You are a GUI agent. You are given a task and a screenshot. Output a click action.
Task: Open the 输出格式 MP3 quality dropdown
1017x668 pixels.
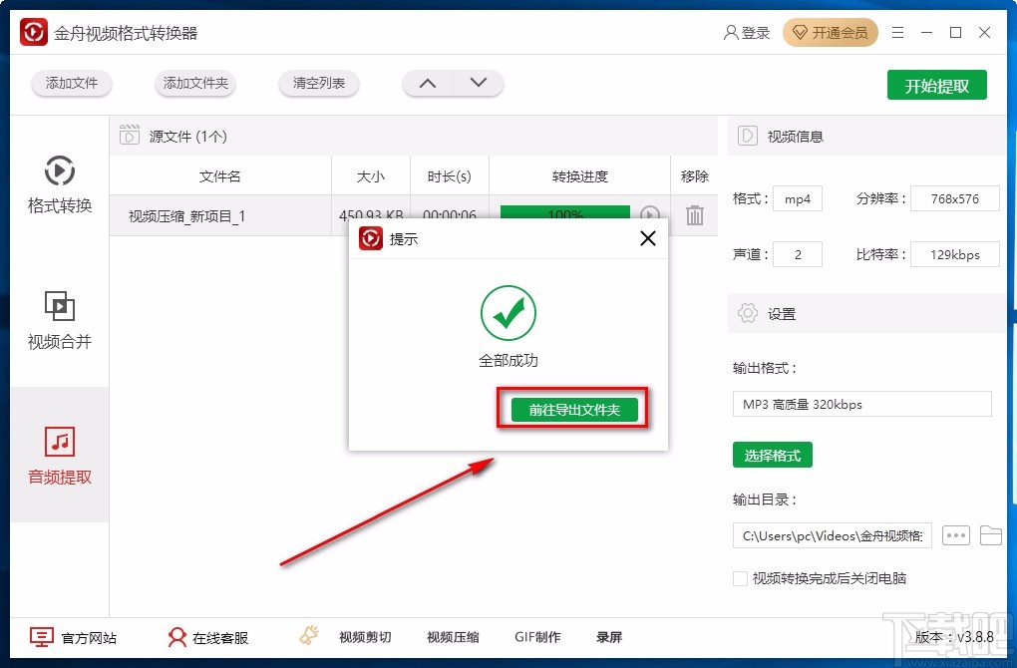coord(861,404)
